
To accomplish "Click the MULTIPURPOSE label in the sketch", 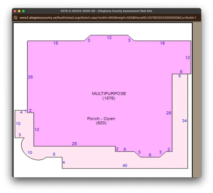I will pyautogui.click(x=109, y=94).
